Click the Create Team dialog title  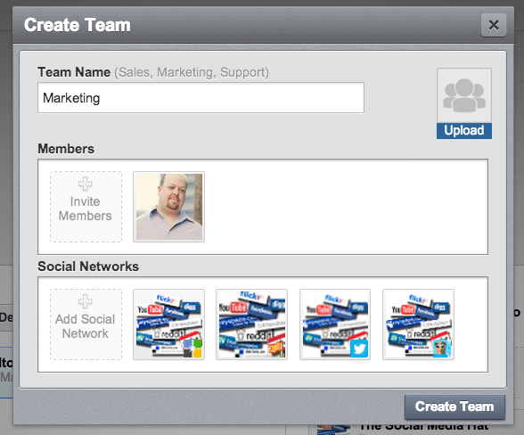[78, 25]
